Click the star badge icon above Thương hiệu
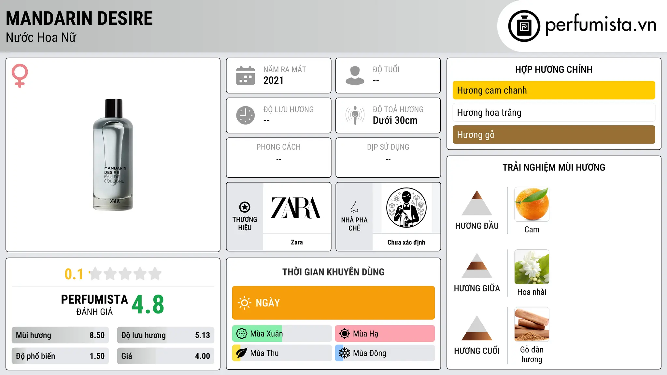Viewport: 667px width, 375px height. pyautogui.click(x=245, y=207)
